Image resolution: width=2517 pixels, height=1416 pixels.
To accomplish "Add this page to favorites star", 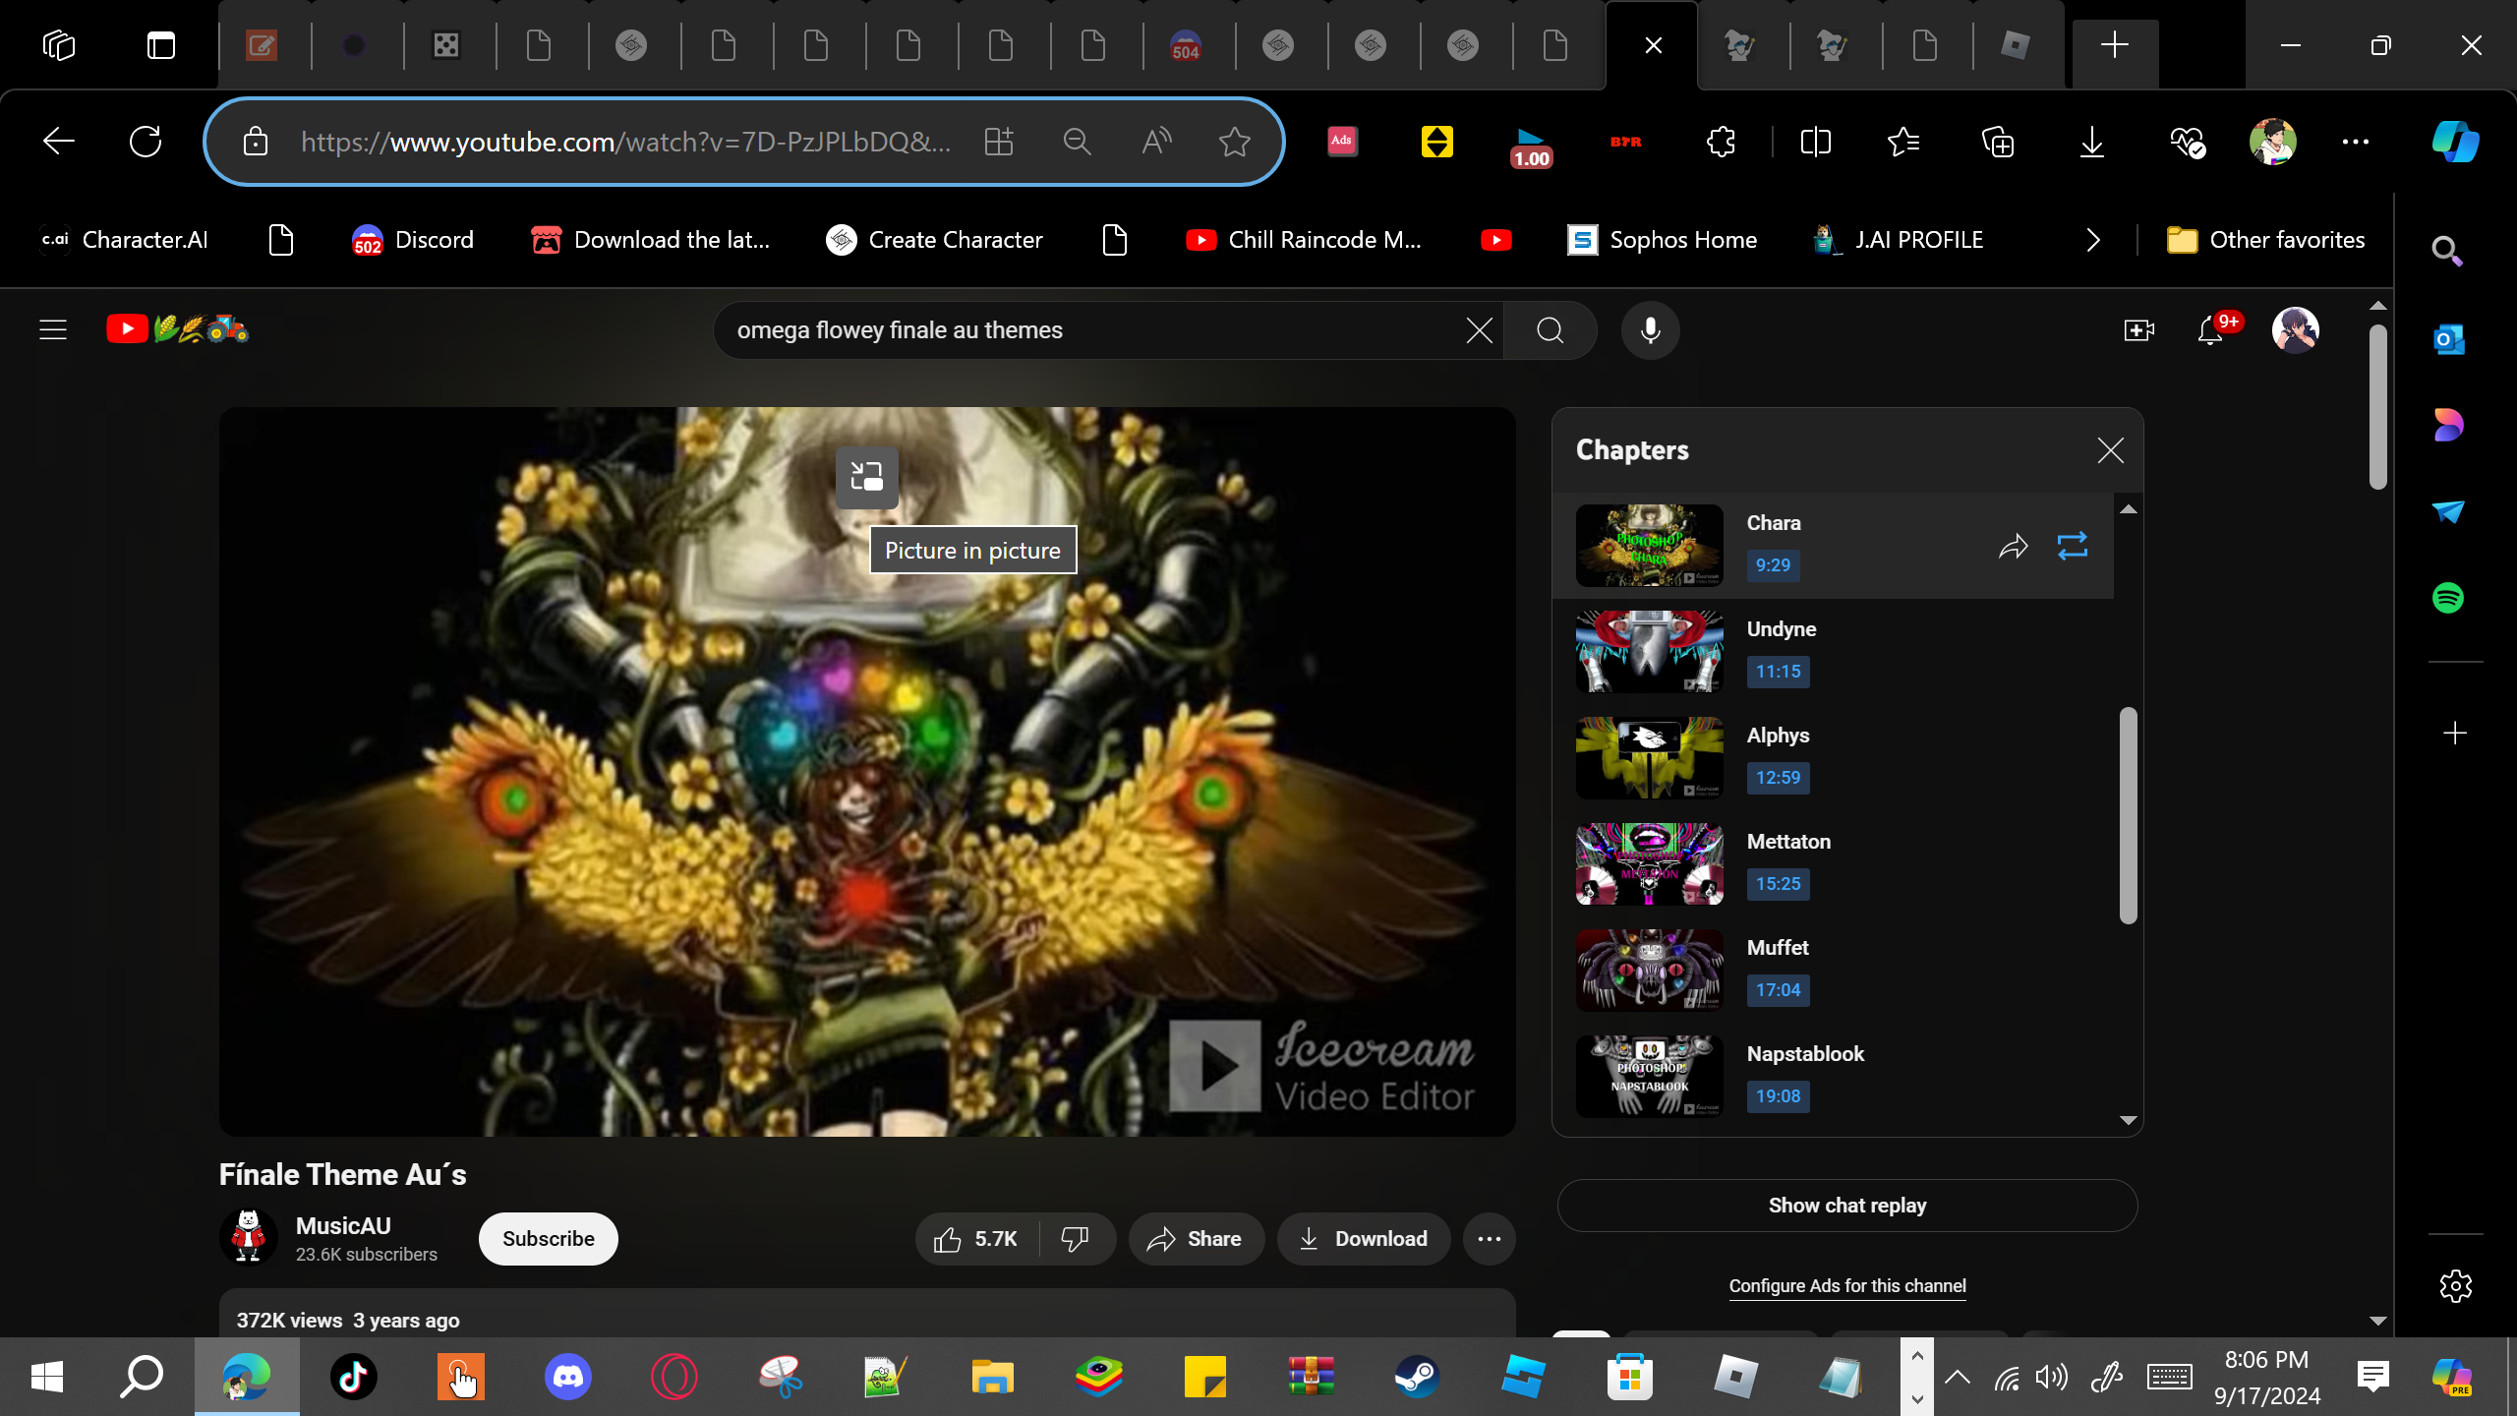I will pos(1234,142).
